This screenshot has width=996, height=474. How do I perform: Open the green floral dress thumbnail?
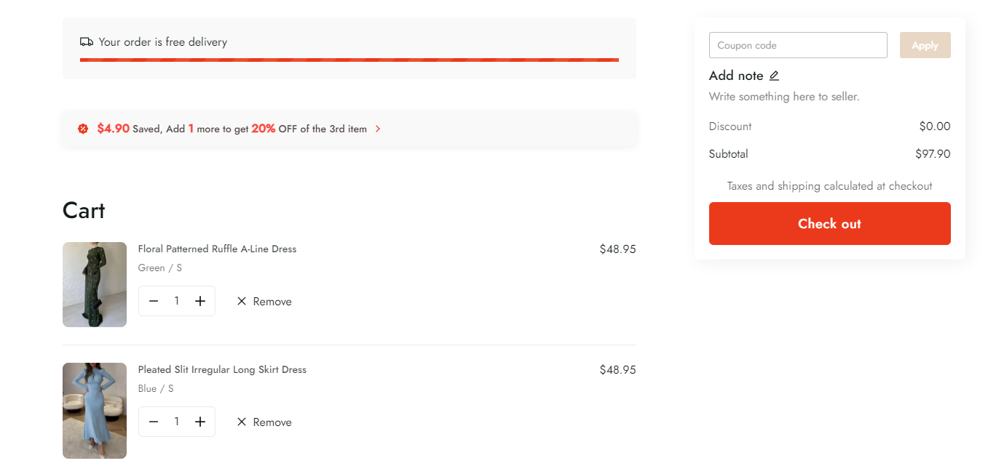click(x=95, y=284)
